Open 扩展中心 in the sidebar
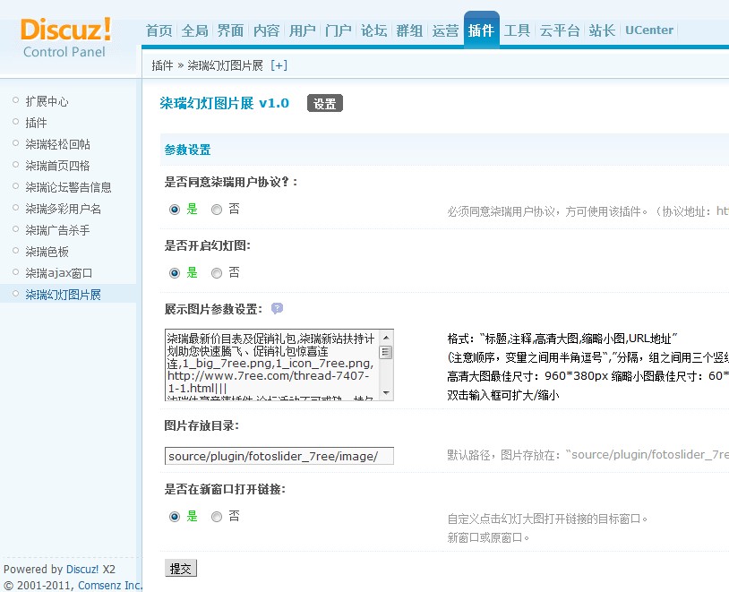 47,101
